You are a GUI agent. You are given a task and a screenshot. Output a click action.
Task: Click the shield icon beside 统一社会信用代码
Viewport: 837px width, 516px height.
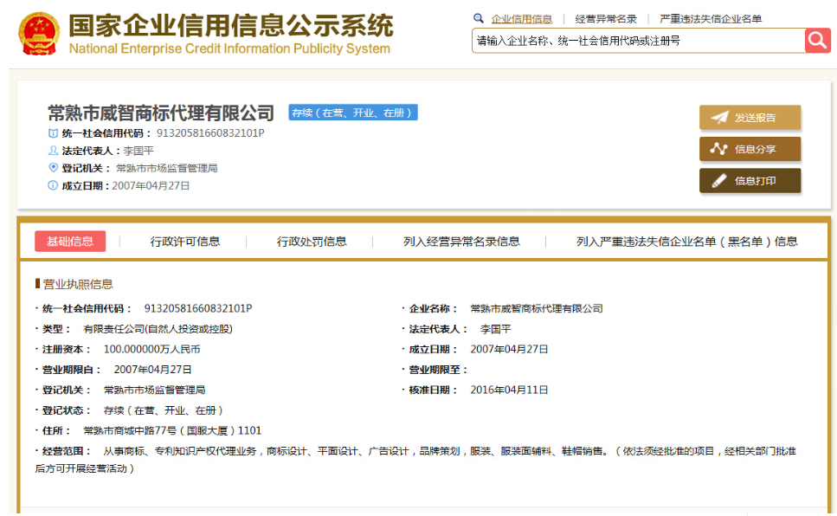click(53, 133)
